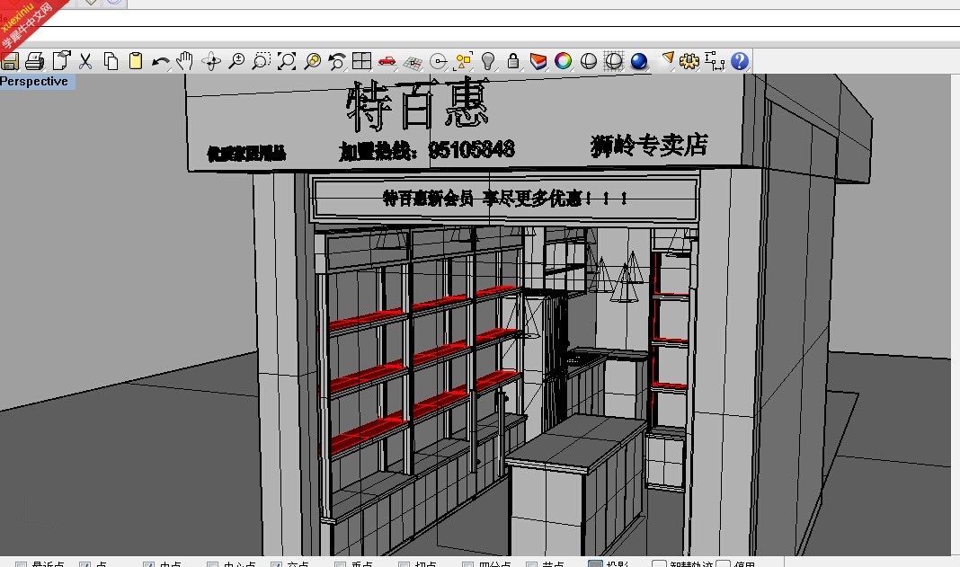The width and height of the screenshot is (960, 567).
Task: Click the Object Snap circle icon
Action: coord(439,61)
